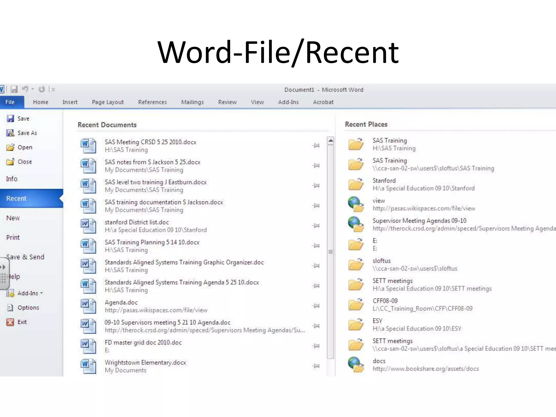Click the Undo arrow in quick access toolbar
The image size is (556, 417).
coord(25,89)
